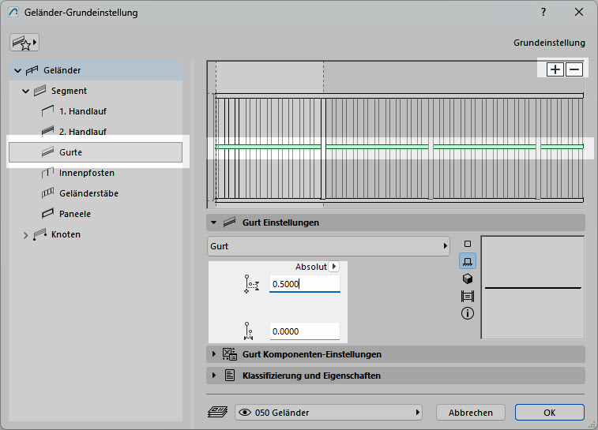The image size is (598, 430).
Task: Open the 050 Geländer layer dropdown
Action: (x=328, y=413)
